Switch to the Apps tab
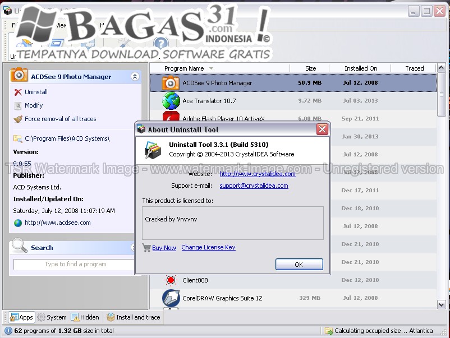Viewport: 450px width, 338px height. tap(21, 317)
